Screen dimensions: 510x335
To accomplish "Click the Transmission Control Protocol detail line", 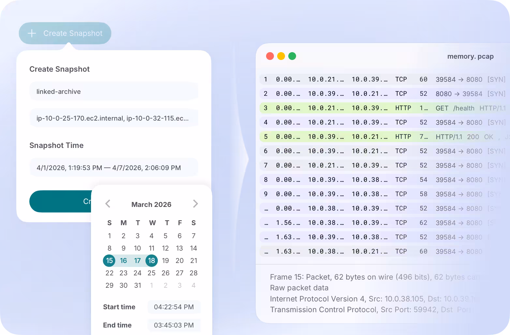I will (371, 310).
